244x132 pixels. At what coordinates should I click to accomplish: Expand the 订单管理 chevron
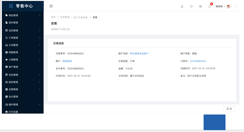point(40,38)
